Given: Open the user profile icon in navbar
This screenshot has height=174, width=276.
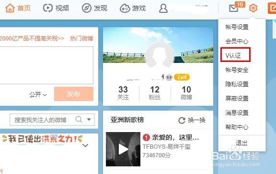Looking at the screenshot, I should [163, 9].
